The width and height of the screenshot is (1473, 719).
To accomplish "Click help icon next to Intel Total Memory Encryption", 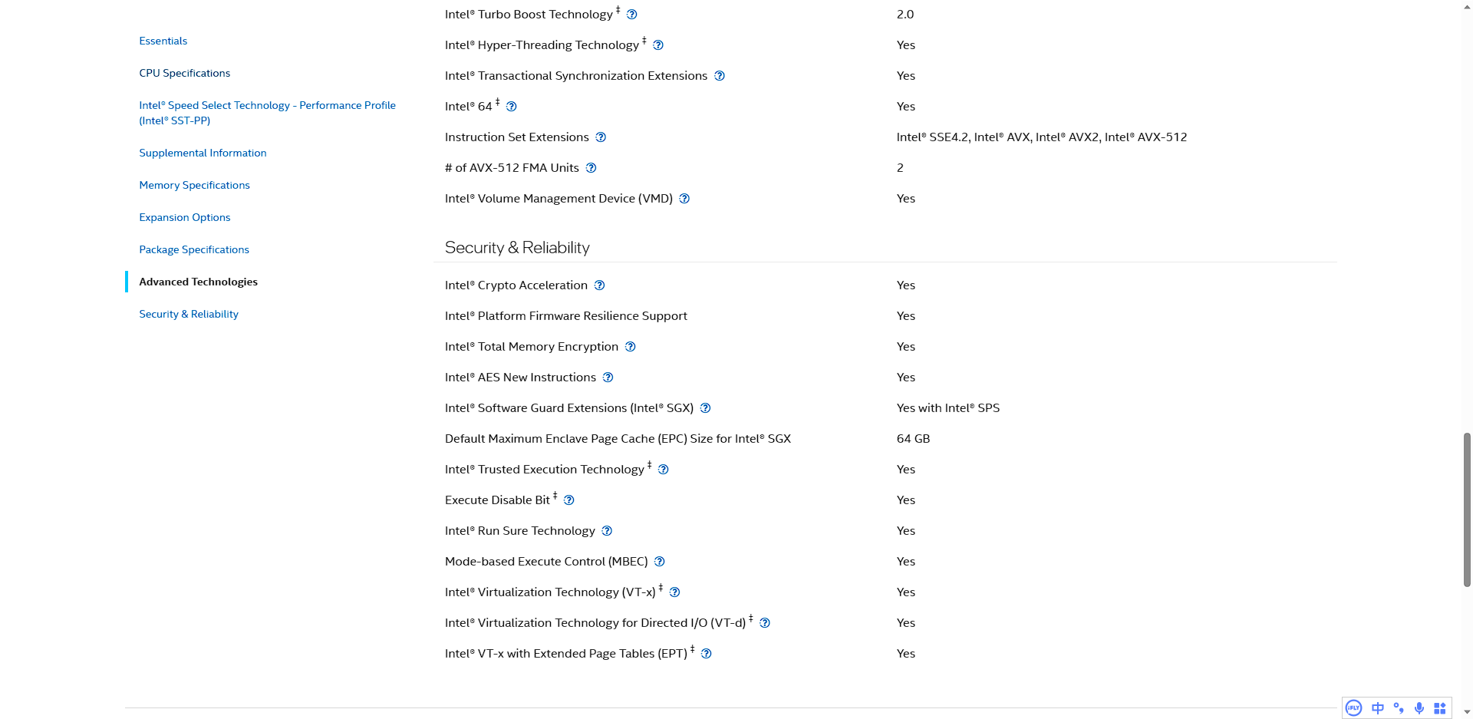I will 630,347.
